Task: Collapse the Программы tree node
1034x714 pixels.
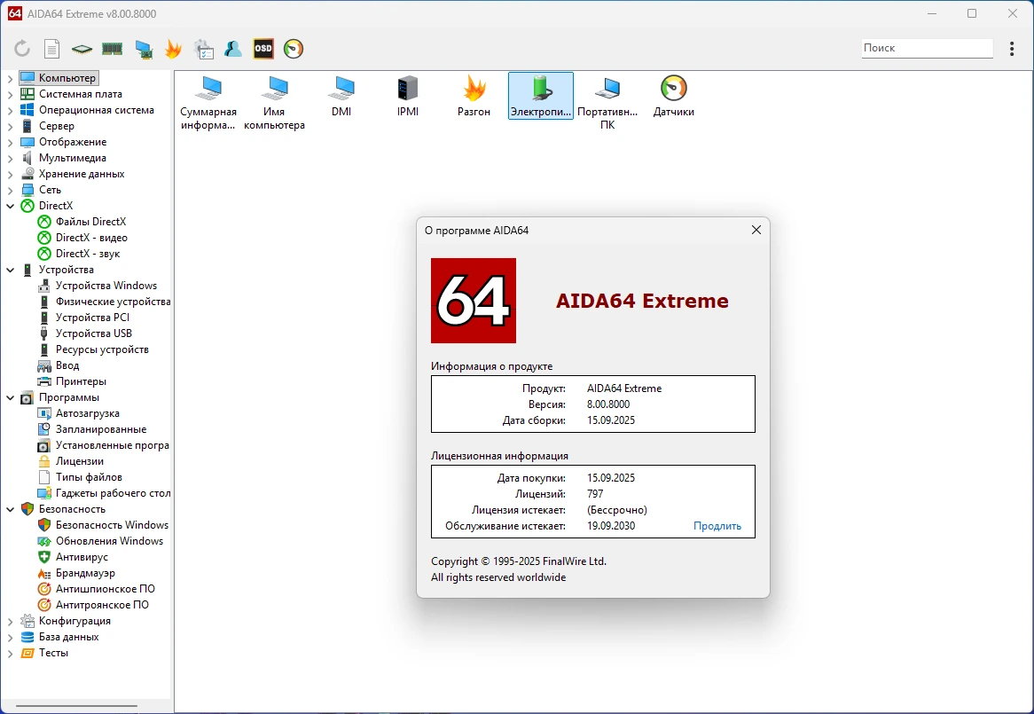Action: click(10, 397)
